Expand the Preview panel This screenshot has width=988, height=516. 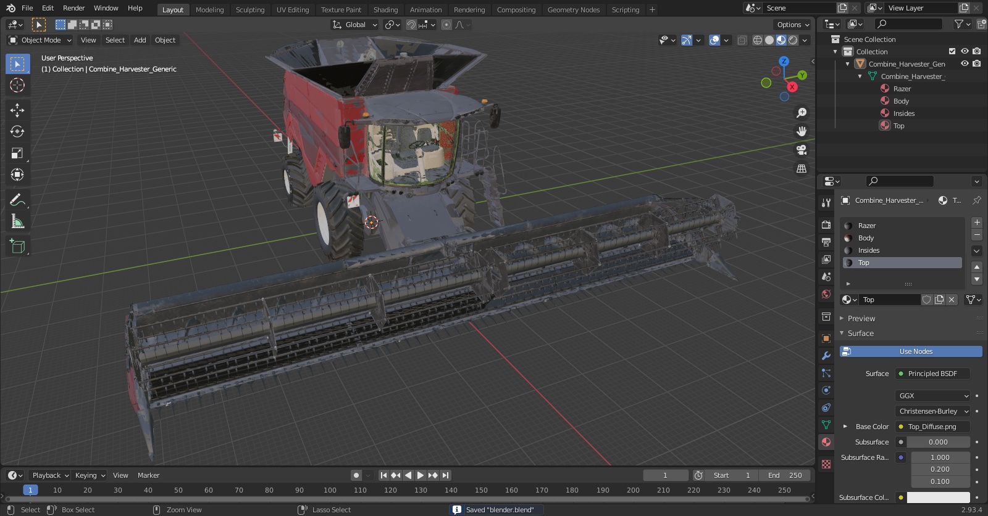point(861,319)
